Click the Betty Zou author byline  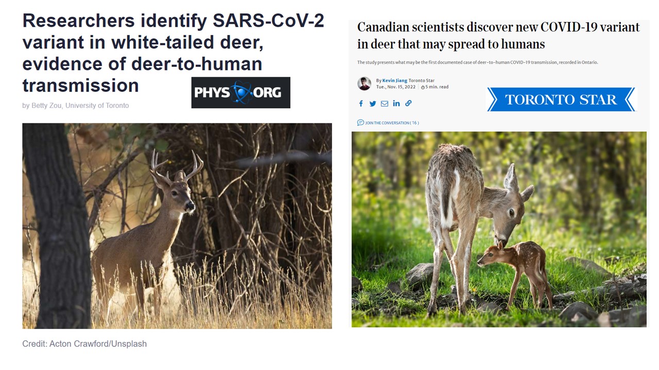point(75,105)
